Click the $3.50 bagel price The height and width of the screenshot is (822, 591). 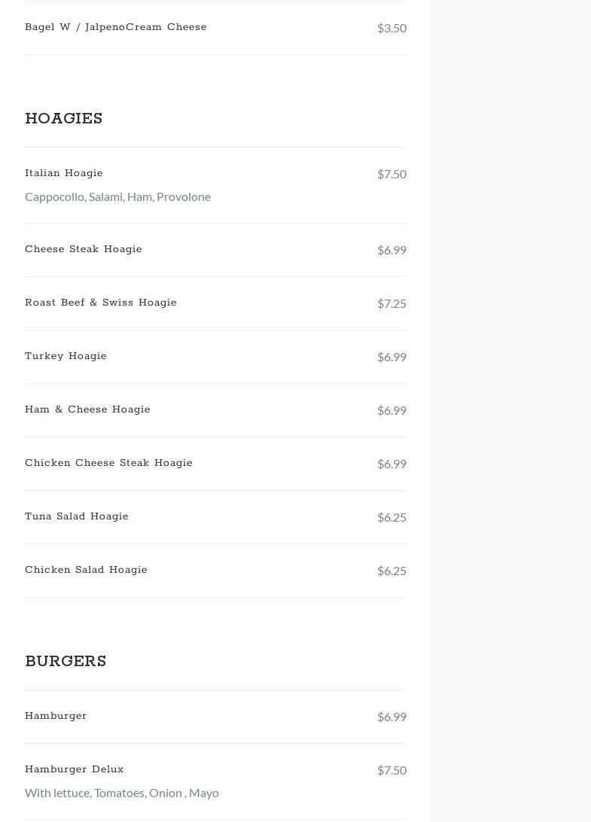(x=391, y=28)
